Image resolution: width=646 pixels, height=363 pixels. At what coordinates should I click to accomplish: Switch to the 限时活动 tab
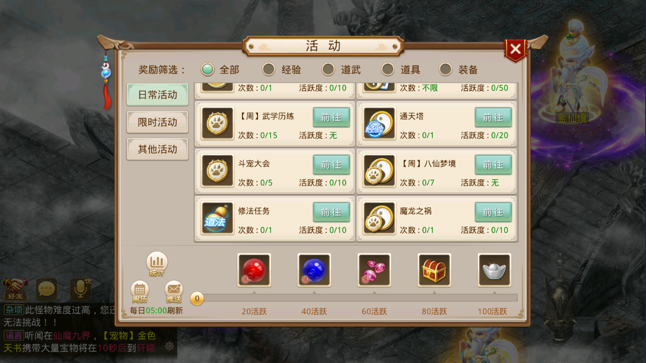pyautogui.click(x=157, y=122)
